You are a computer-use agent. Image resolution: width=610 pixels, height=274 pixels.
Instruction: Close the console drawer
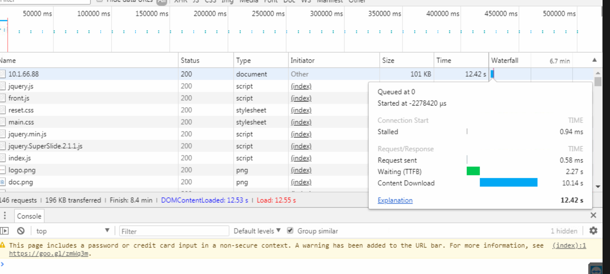pos(593,215)
